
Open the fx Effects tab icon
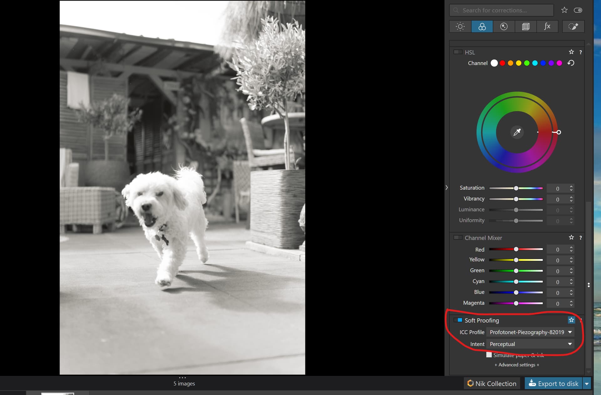click(547, 27)
